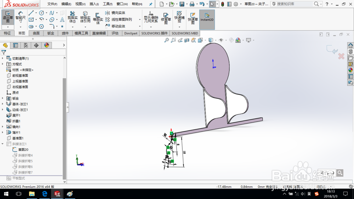This screenshot has height=199, width=354.
Task: Toggle the pin icon on the menu bar
Action: coord(151,4)
